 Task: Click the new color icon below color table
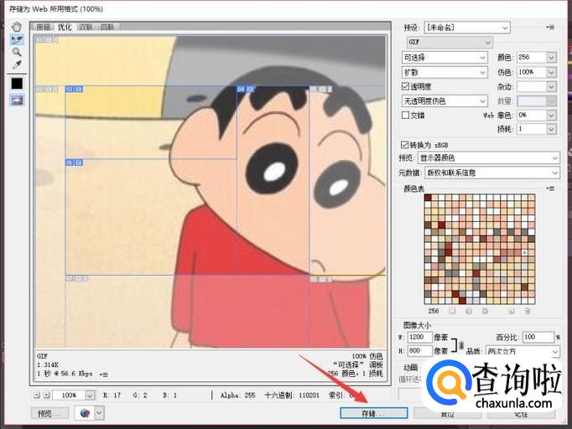tap(511, 311)
